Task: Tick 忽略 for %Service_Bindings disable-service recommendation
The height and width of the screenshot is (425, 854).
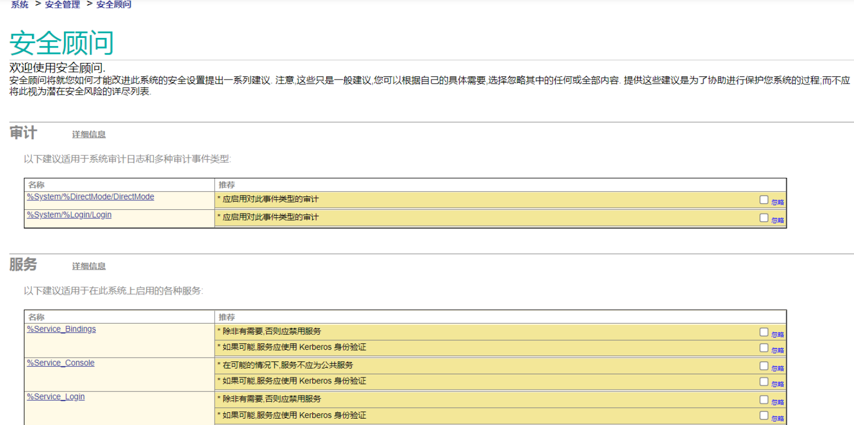Action: click(x=764, y=332)
